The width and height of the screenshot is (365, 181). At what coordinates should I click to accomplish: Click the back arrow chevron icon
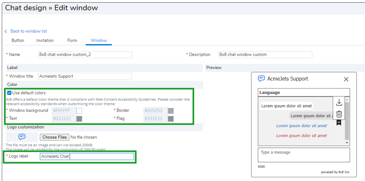click(6, 31)
